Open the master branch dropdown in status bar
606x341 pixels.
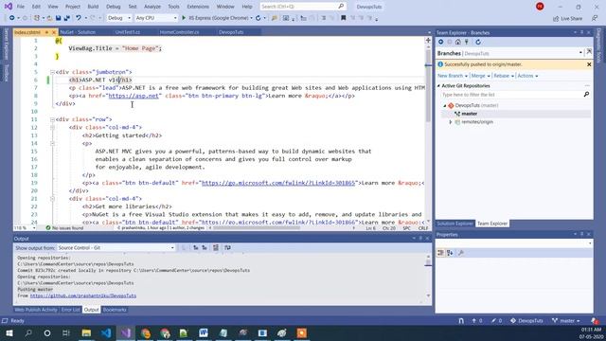[566, 320]
